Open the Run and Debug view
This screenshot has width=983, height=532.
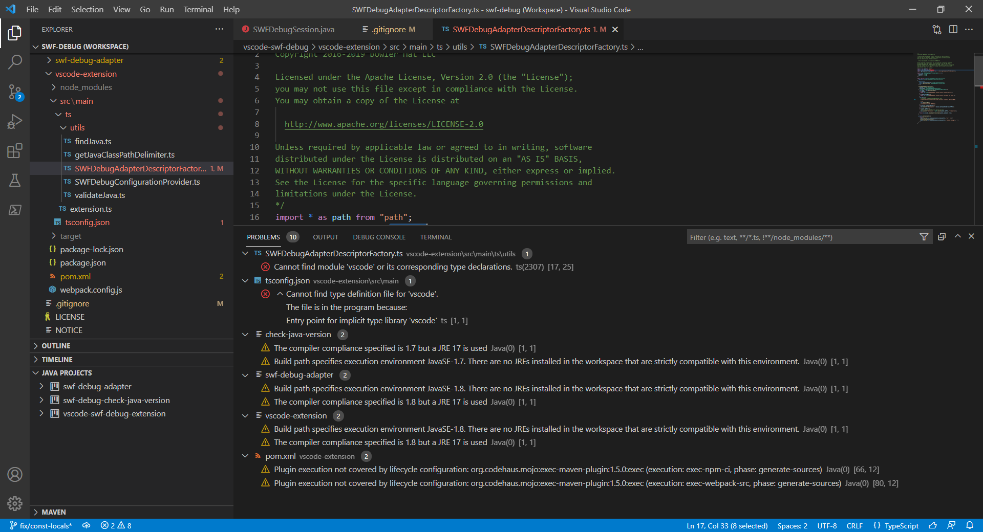15,121
